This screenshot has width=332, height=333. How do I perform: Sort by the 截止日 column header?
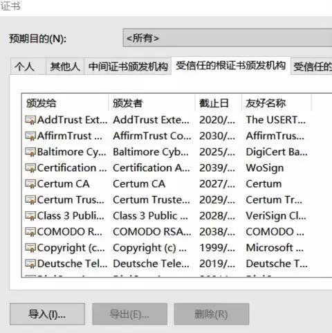(x=219, y=103)
